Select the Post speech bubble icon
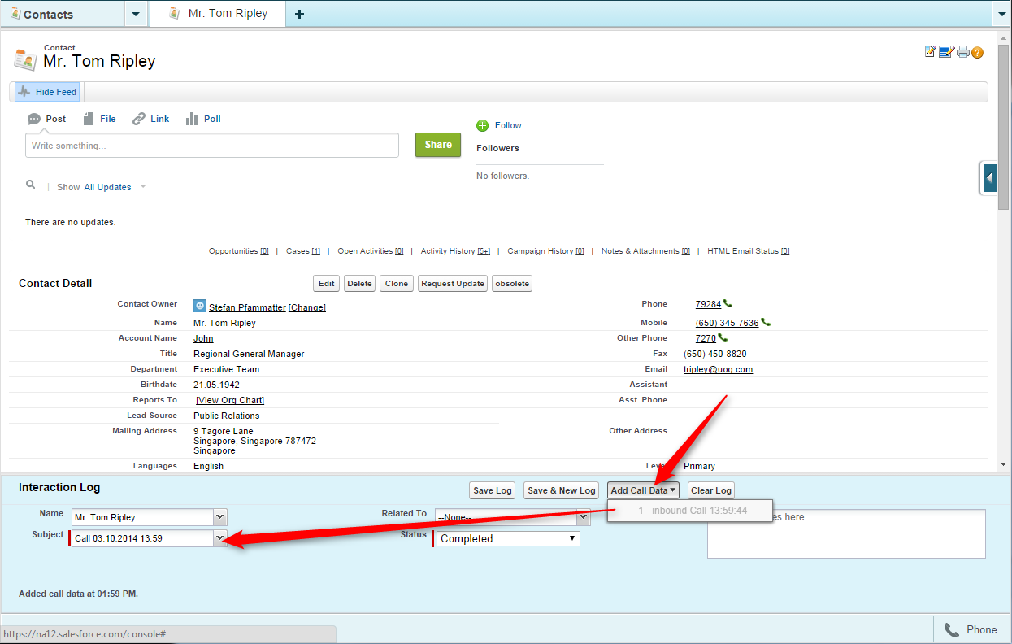 coord(34,119)
